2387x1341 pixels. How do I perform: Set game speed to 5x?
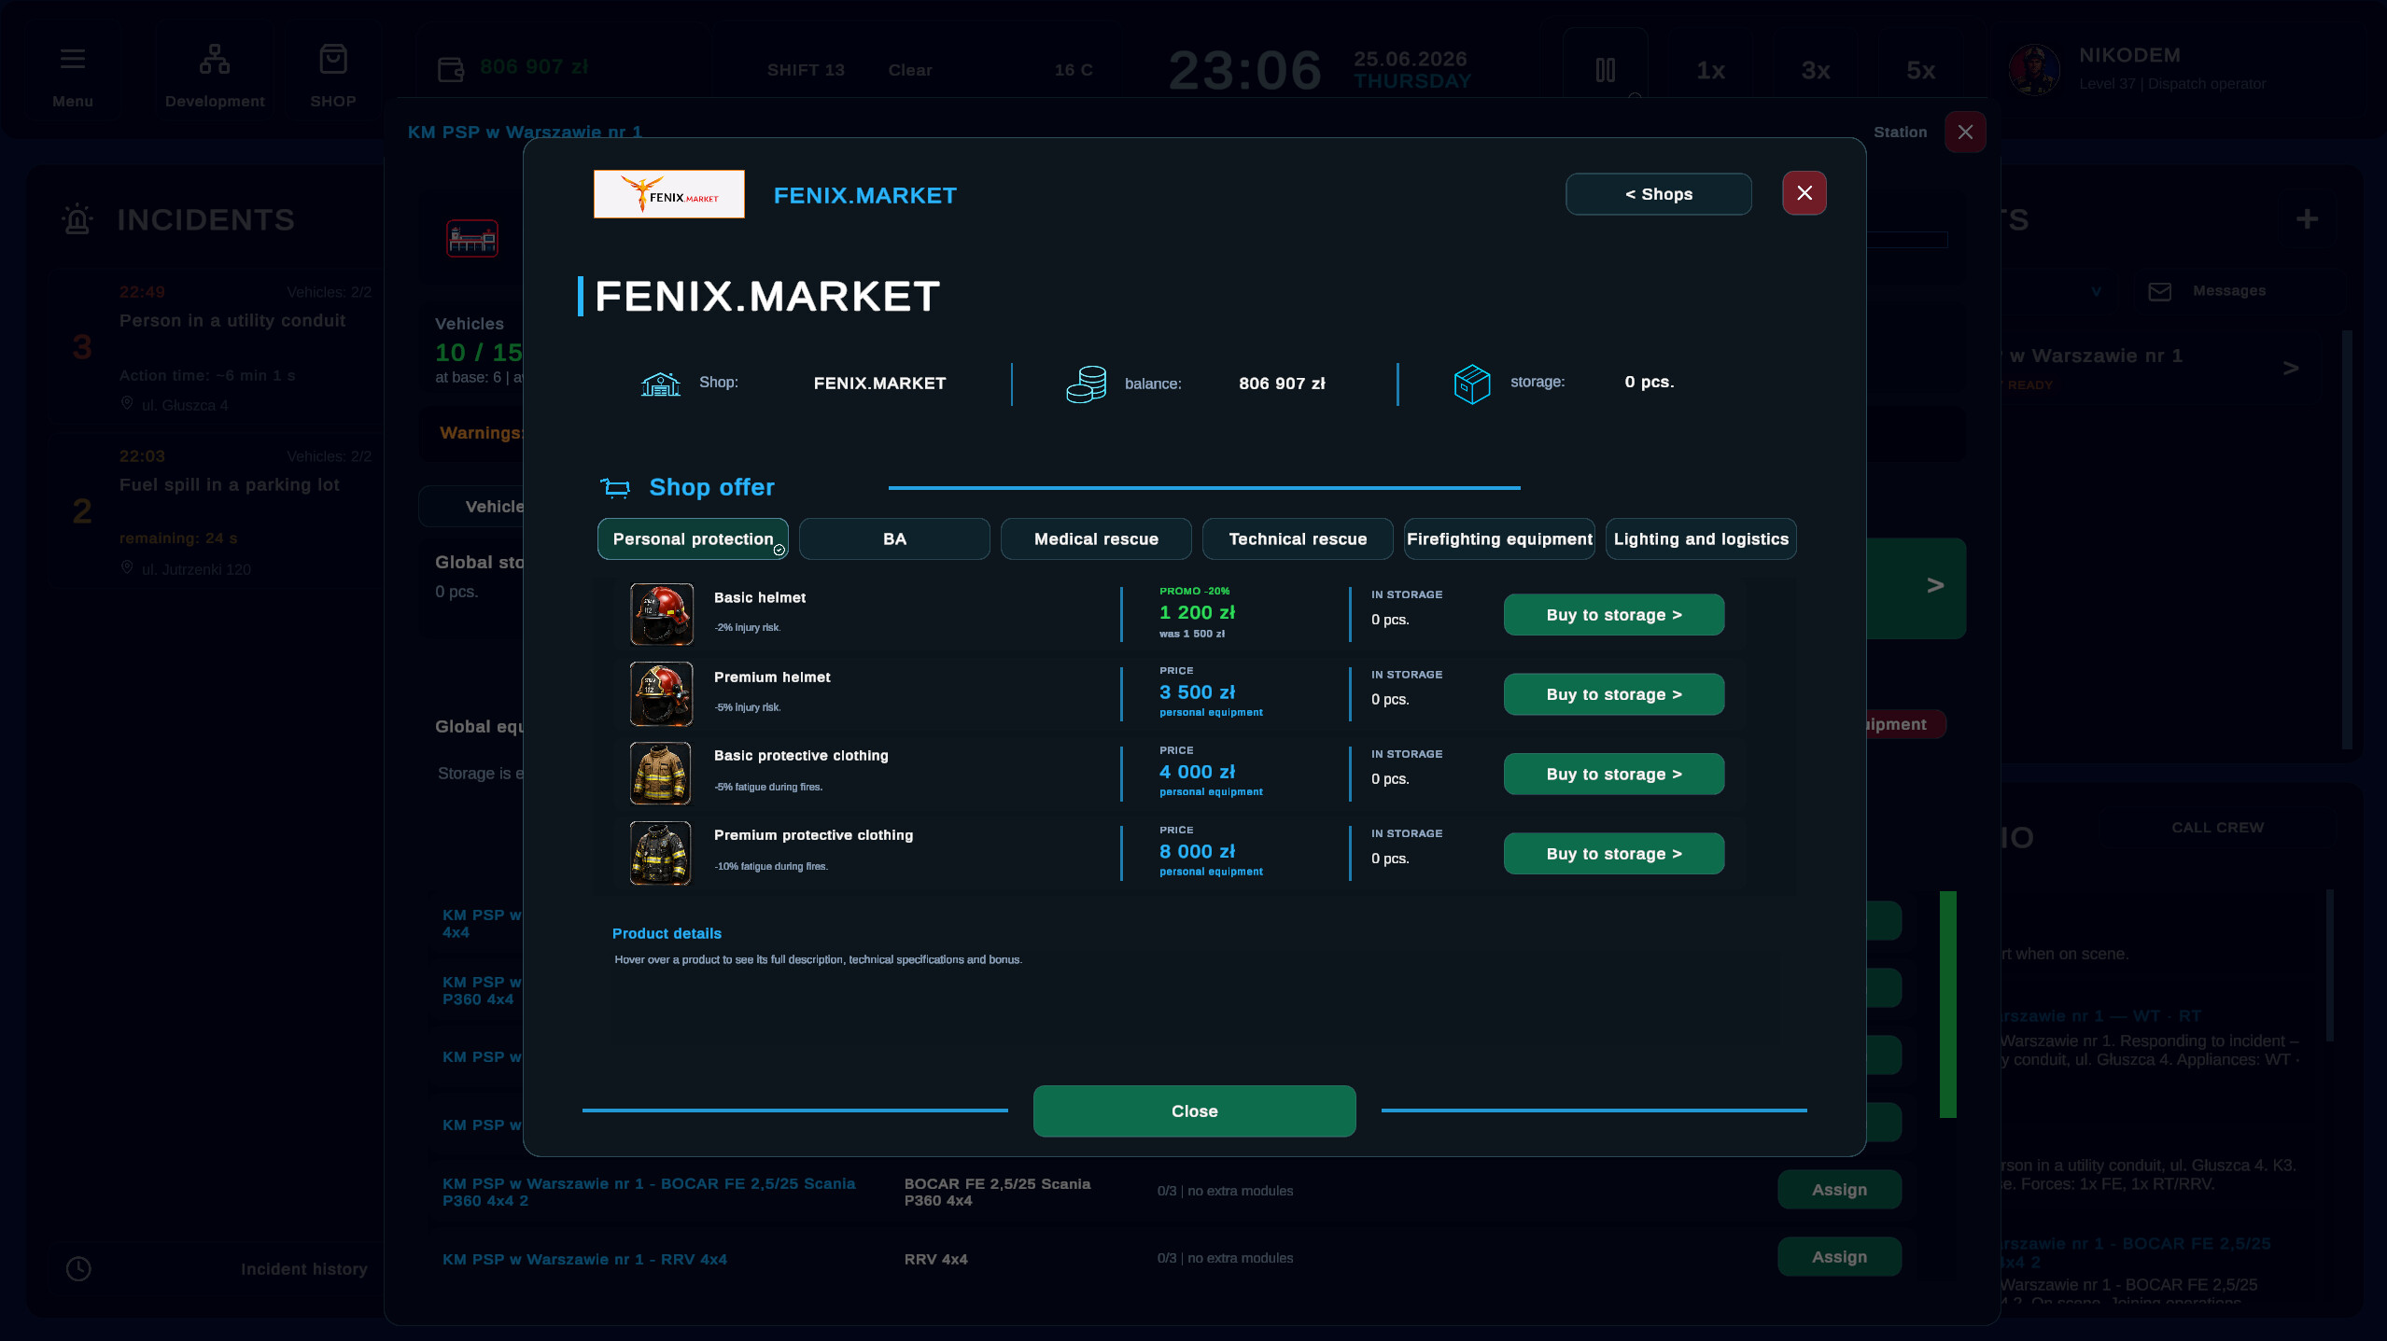1920,70
